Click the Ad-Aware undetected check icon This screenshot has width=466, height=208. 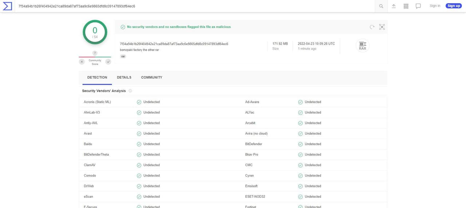pyautogui.click(x=300, y=102)
